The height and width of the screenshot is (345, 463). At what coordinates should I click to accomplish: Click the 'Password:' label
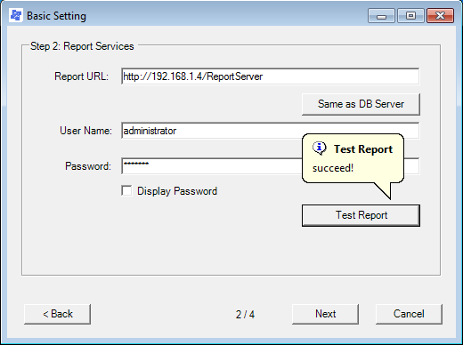click(x=88, y=166)
